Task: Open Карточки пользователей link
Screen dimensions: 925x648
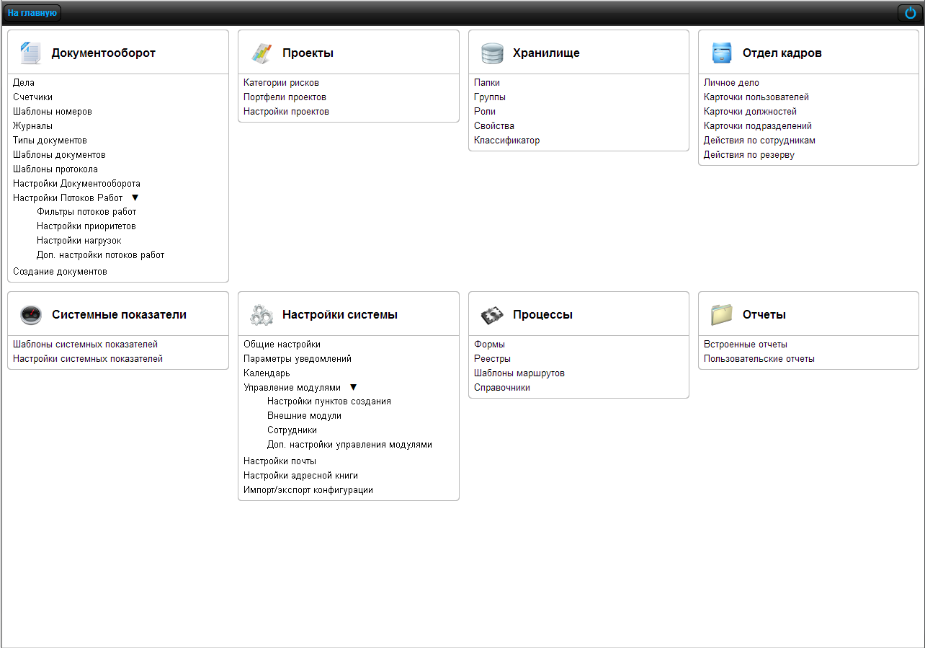Action: [756, 97]
